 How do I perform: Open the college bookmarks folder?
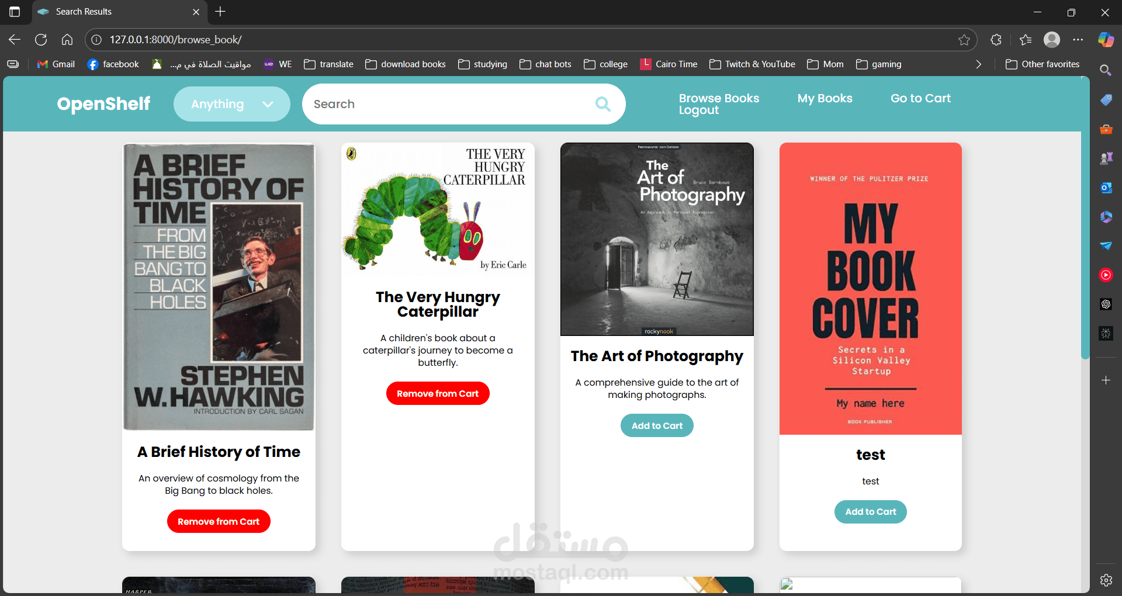pos(605,64)
